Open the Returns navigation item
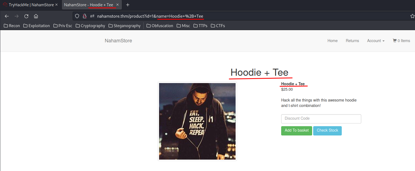Viewport: 415px width, 171px height. coord(352,41)
